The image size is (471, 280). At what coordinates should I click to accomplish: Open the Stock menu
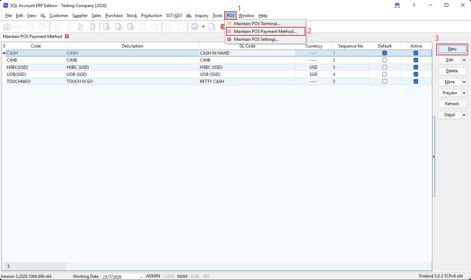point(132,16)
